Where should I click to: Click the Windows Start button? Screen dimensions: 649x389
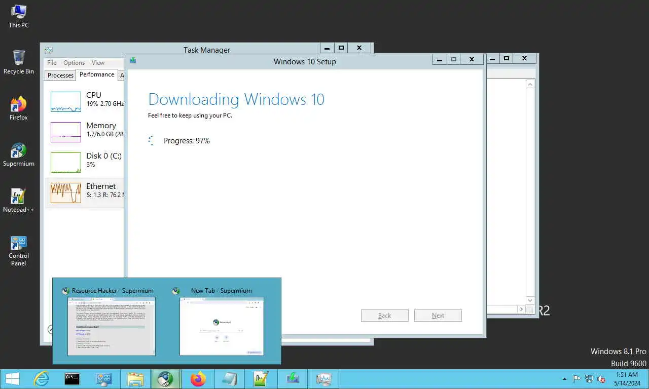pyautogui.click(x=13, y=379)
